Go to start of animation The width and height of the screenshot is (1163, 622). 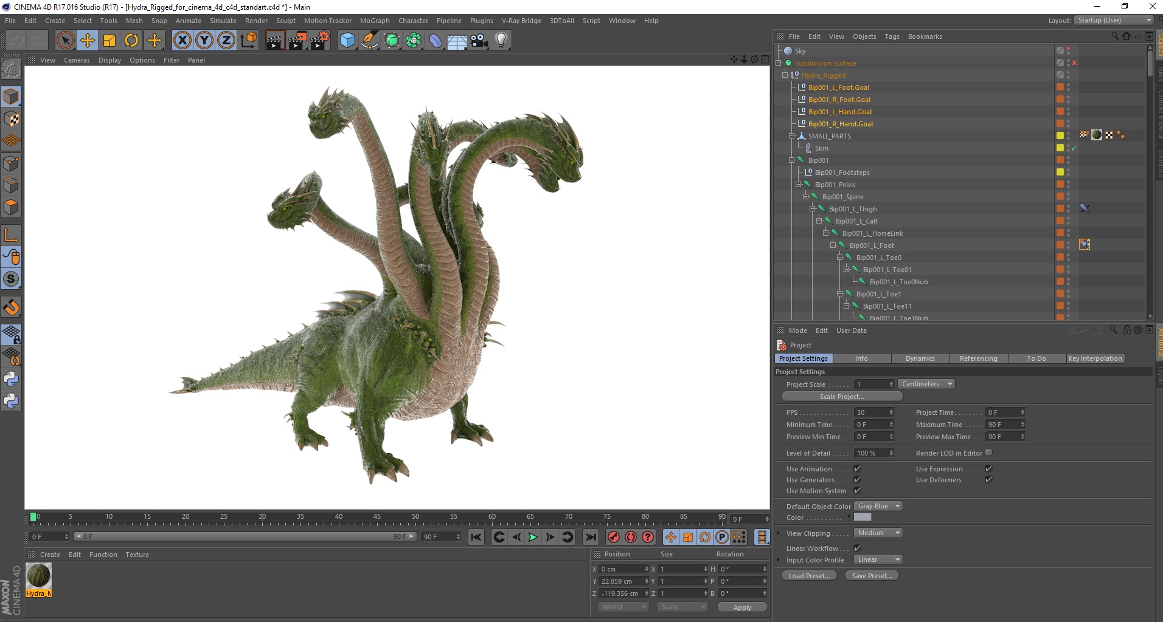[x=476, y=537]
